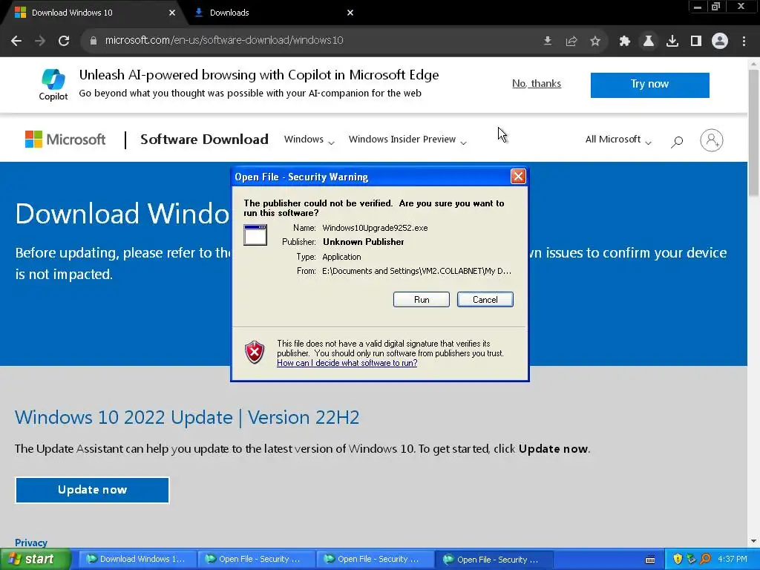Image resolution: width=760 pixels, height=570 pixels.
Task: Click the Run button
Action: click(x=422, y=300)
